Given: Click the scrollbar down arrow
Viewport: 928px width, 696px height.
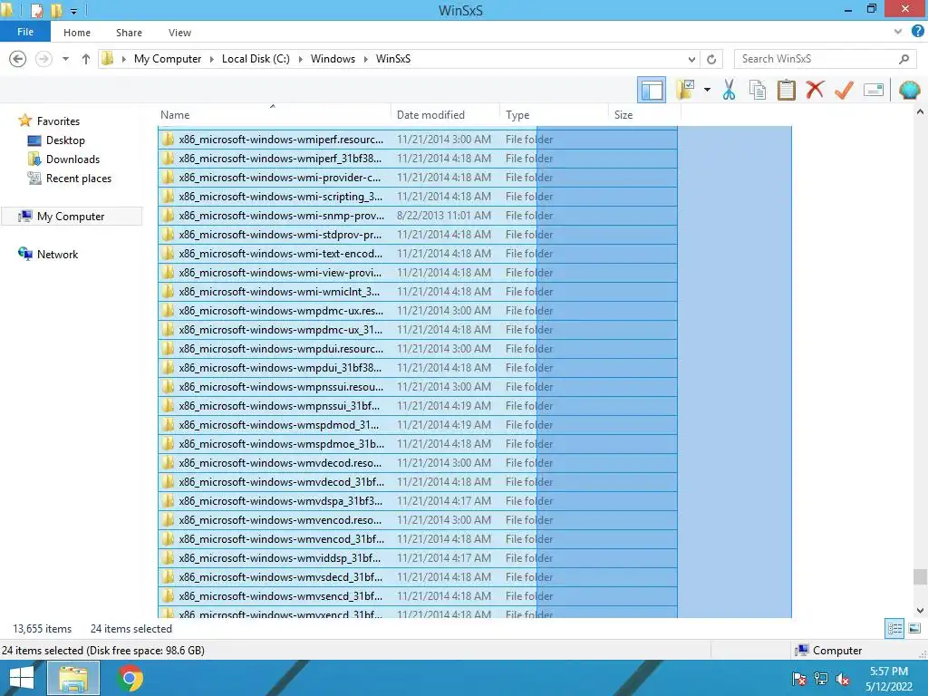Looking at the screenshot, I should (920, 610).
